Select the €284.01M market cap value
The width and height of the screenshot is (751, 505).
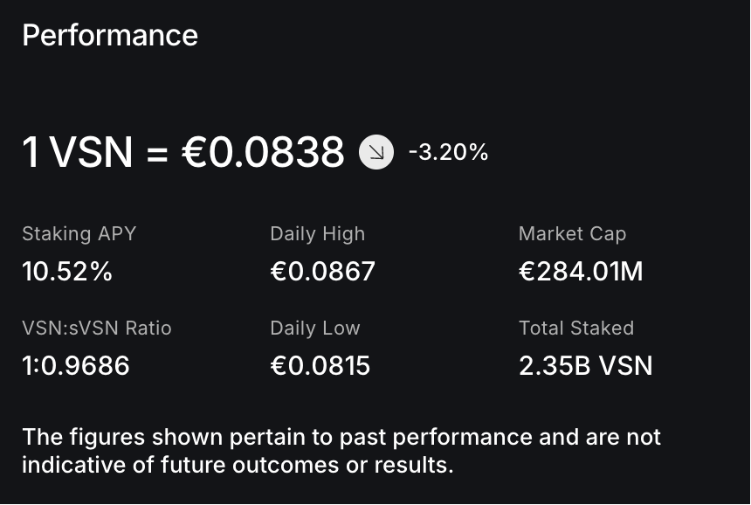(x=581, y=272)
